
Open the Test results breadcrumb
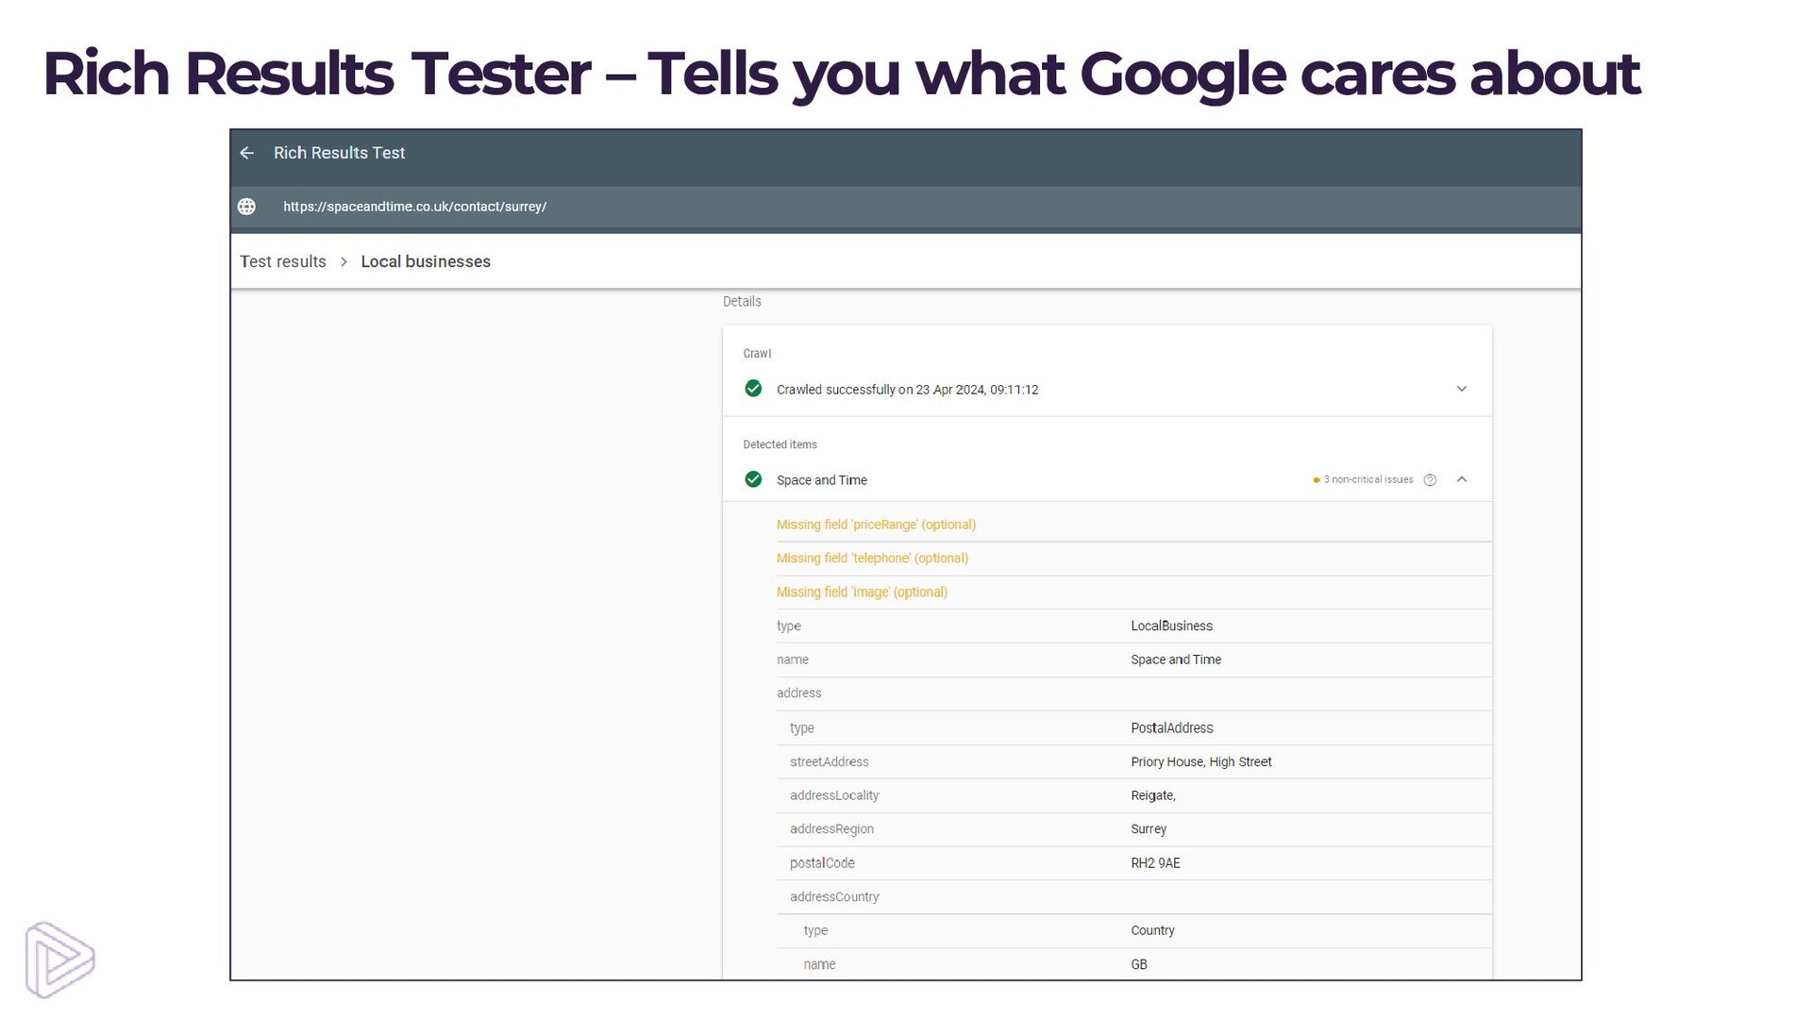coord(282,261)
